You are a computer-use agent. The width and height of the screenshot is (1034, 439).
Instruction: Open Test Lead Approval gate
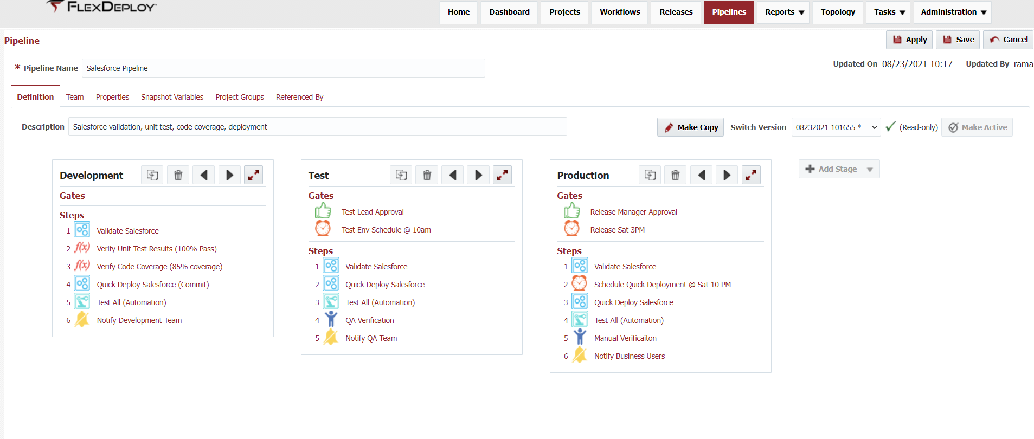[373, 212]
